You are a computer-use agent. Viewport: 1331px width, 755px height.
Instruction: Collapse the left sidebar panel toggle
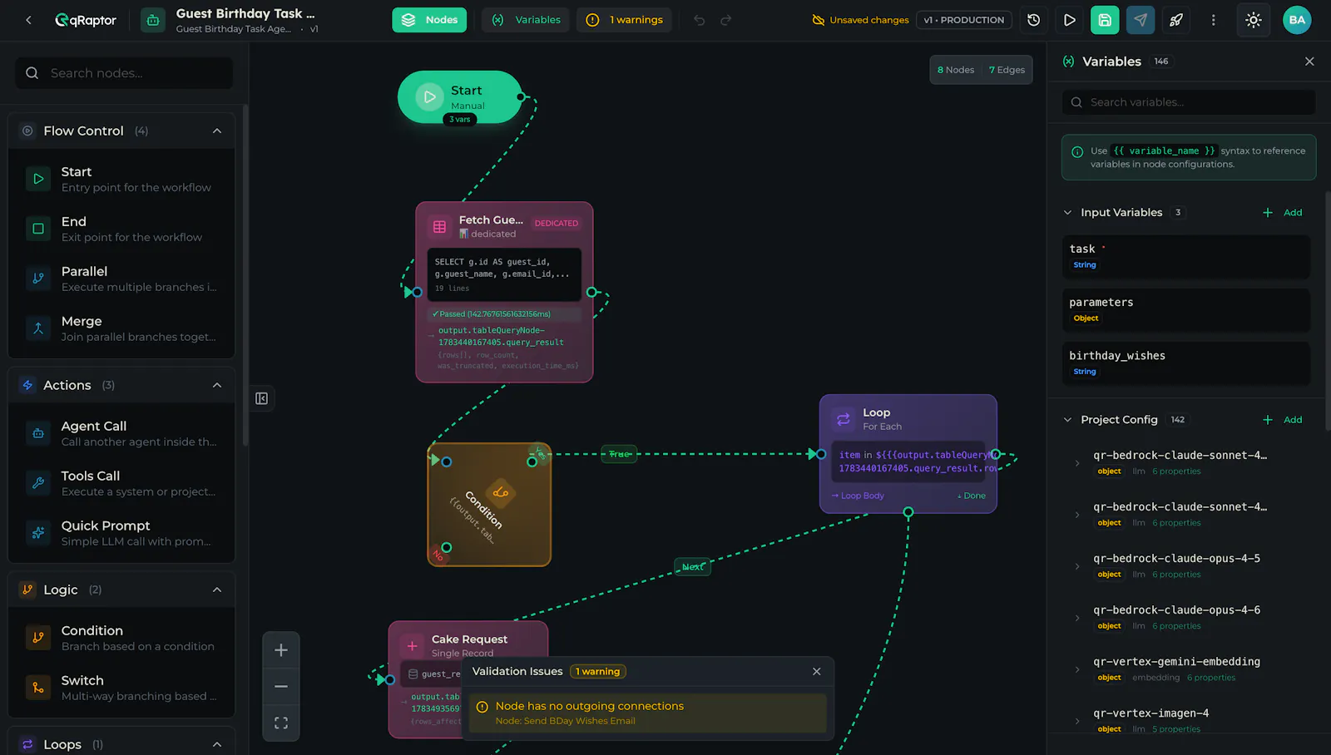click(x=262, y=399)
